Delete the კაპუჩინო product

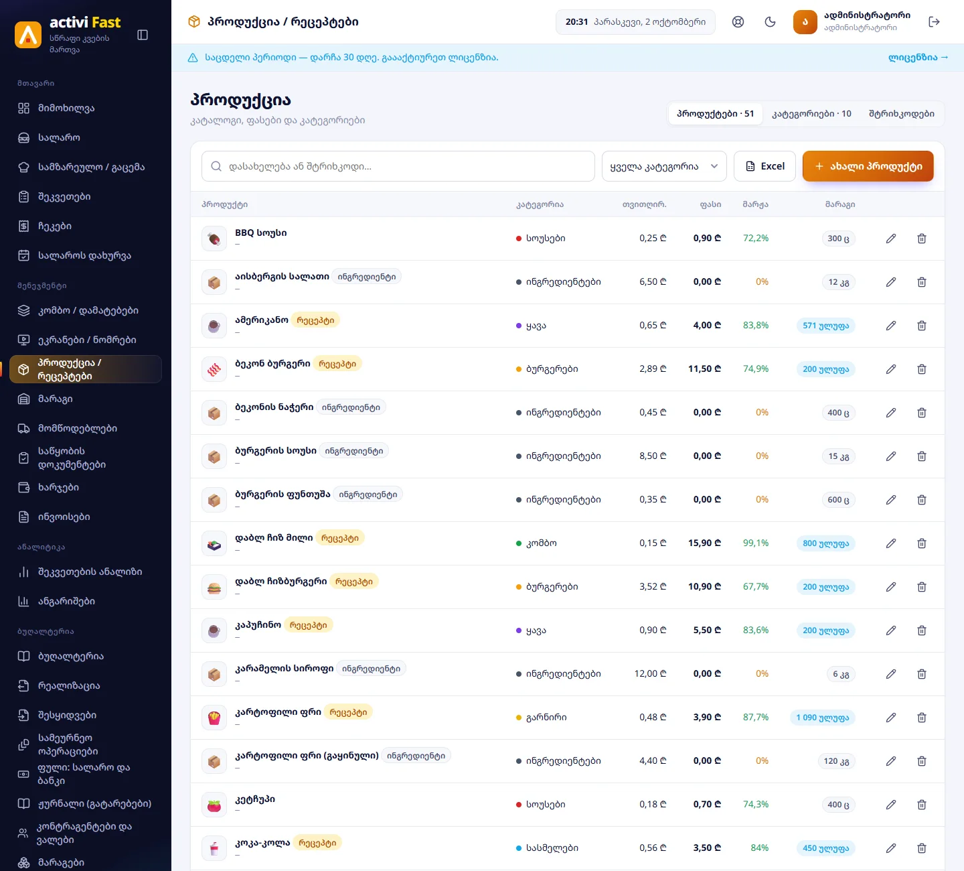pos(922,630)
